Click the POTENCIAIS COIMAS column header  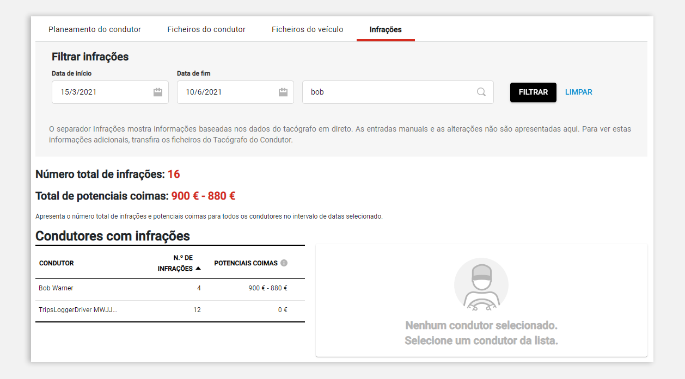tap(246, 263)
